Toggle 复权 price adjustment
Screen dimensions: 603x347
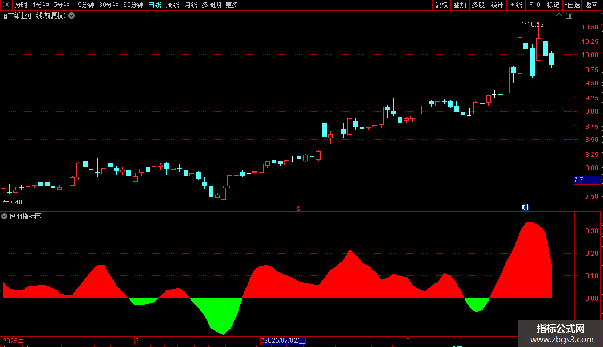pos(441,5)
